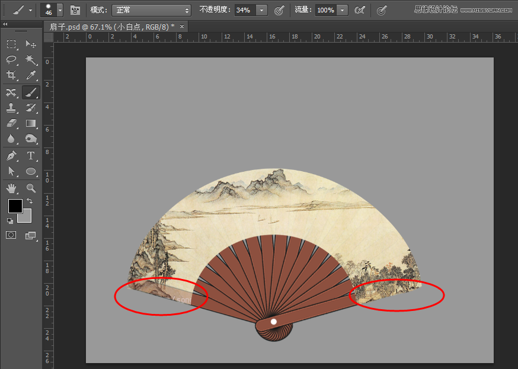Select the Clone Stamp tool

11,108
